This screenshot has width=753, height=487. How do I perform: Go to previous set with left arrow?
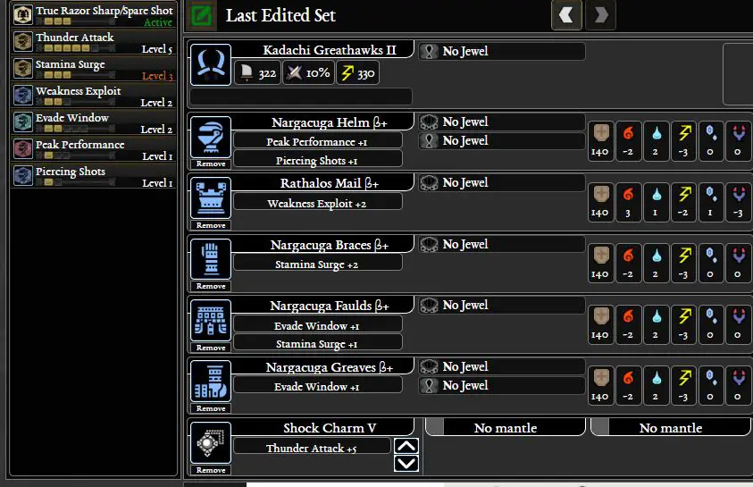pos(566,15)
